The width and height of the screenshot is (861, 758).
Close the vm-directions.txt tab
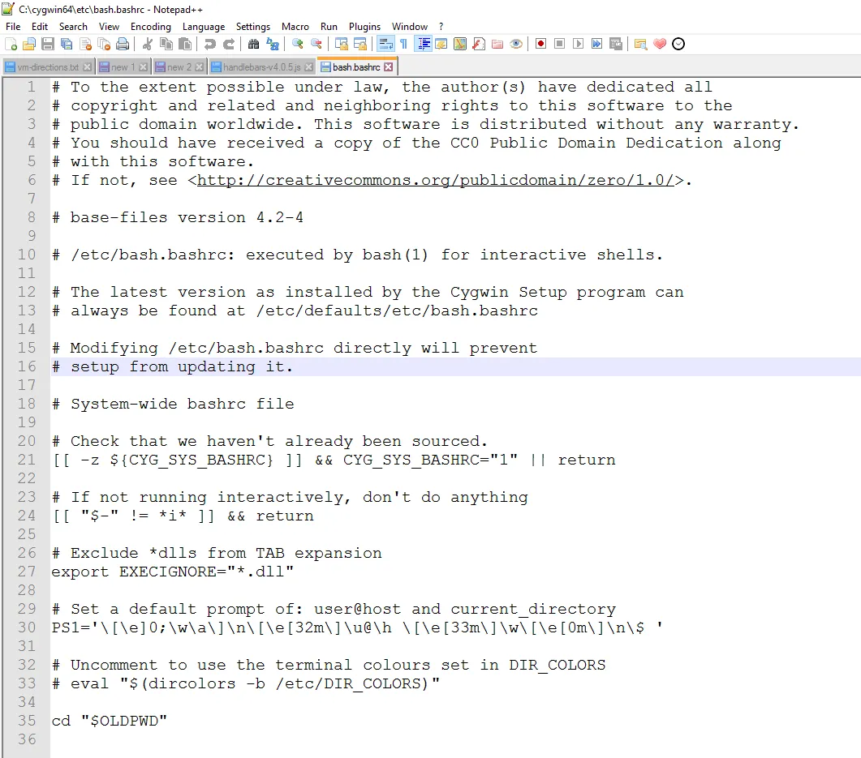87,67
